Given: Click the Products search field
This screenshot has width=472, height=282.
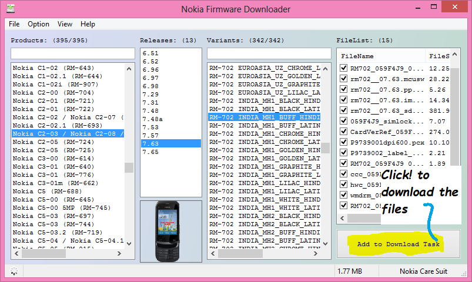Looking at the screenshot, I should [x=72, y=53].
